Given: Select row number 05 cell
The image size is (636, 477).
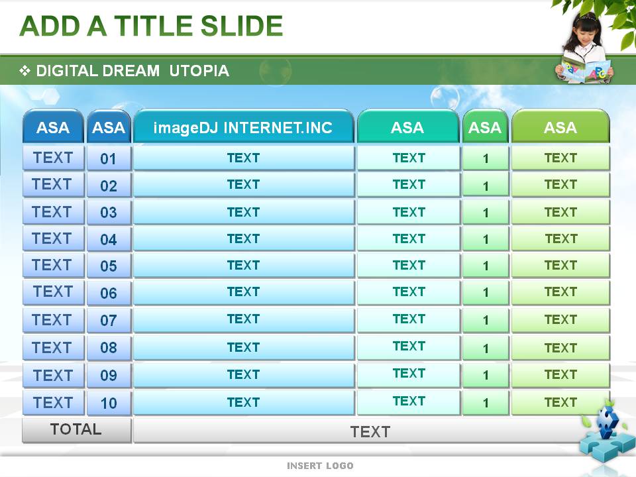Looking at the screenshot, I should click(109, 266).
